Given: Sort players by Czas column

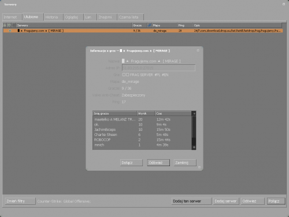Looking at the screenshot, I should tap(173, 113).
